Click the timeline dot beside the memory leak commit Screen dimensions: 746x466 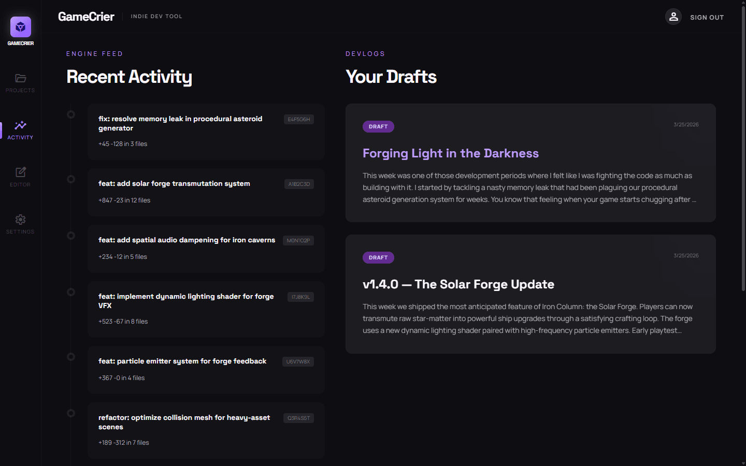(71, 114)
